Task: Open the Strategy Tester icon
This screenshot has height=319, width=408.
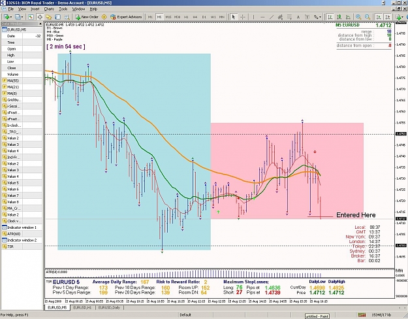Action: (67, 17)
